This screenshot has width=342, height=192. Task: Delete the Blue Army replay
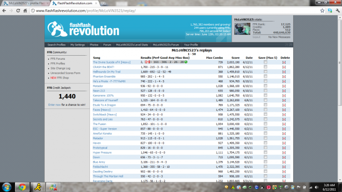click(x=284, y=162)
